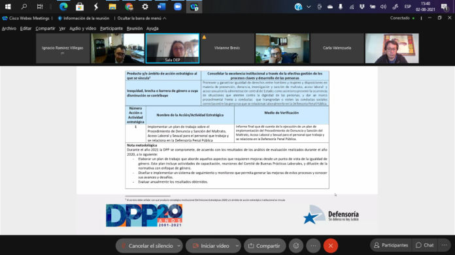The width and height of the screenshot is (455, 255).
Task: Select Sala DEP video thumbnail
Action: (x=173, y=48)
